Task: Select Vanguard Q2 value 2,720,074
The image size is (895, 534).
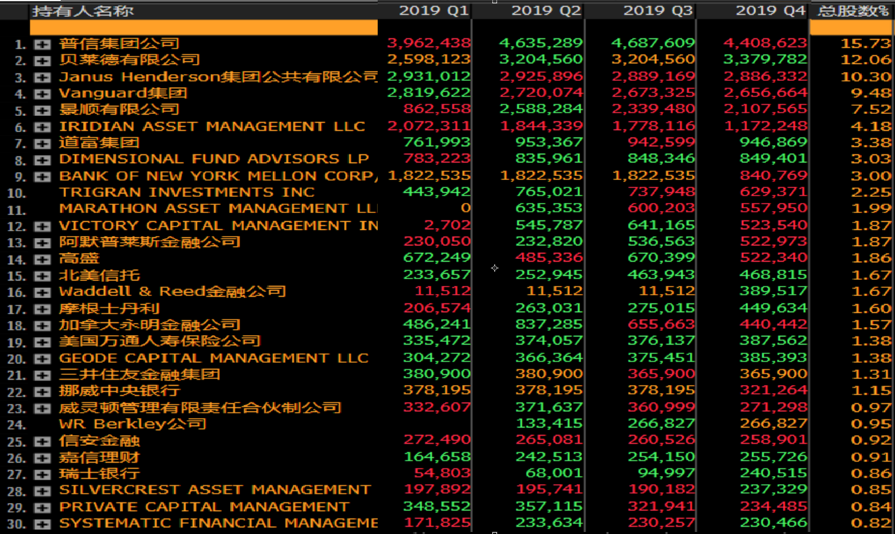Action: 541,93
